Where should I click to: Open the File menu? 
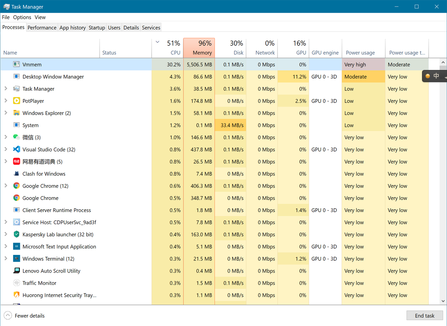[x=6, y=17]
